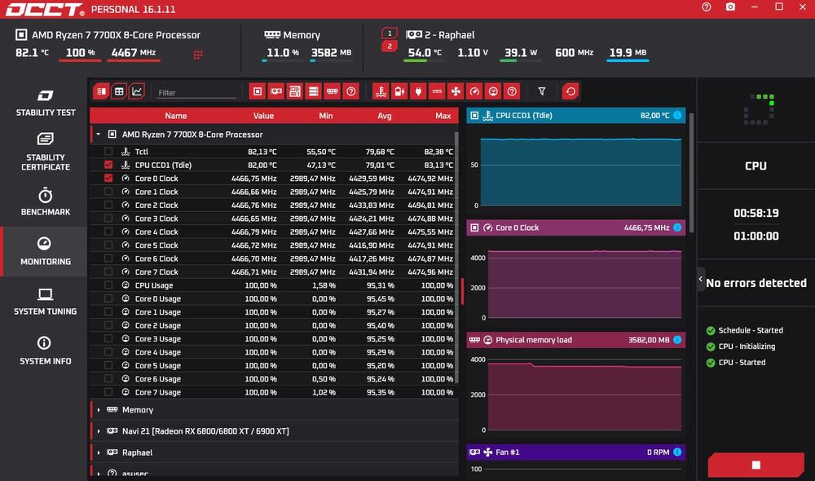Tick the Core 1 Clock checkbox
Screen dimensions: 815x481
(x=108, y=192)
